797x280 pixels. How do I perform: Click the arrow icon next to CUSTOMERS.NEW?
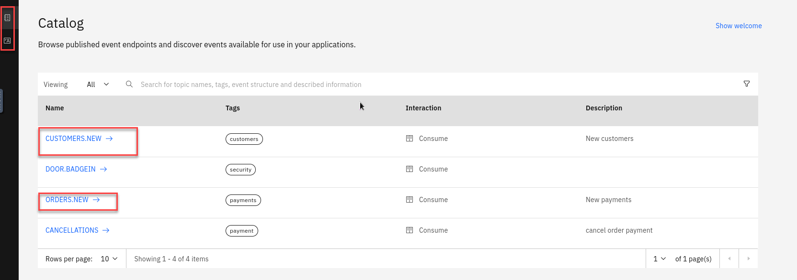click(109, 139)
